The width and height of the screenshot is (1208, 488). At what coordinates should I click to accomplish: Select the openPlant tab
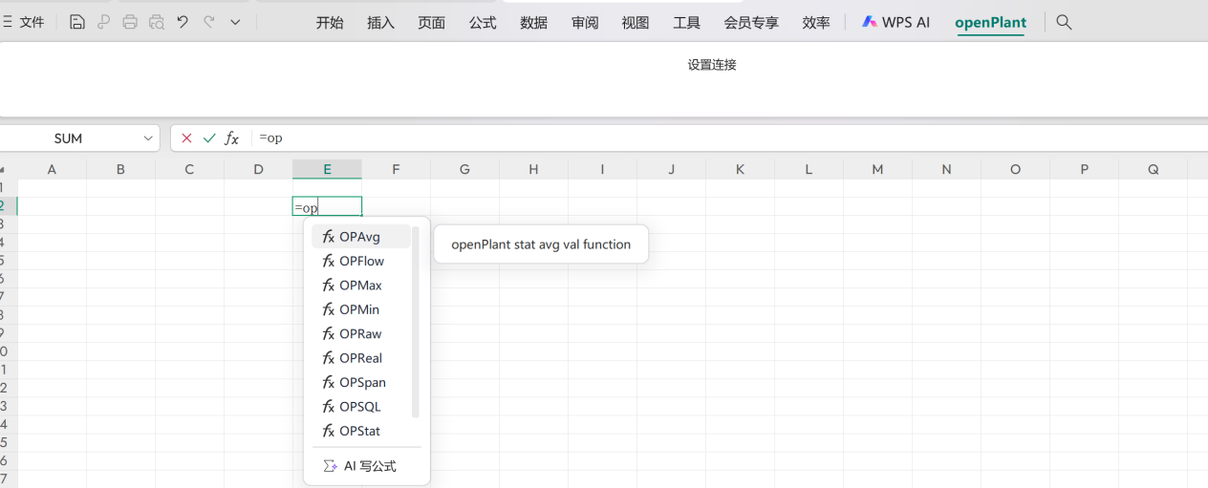pyautogui.click(x=990, y=22)
